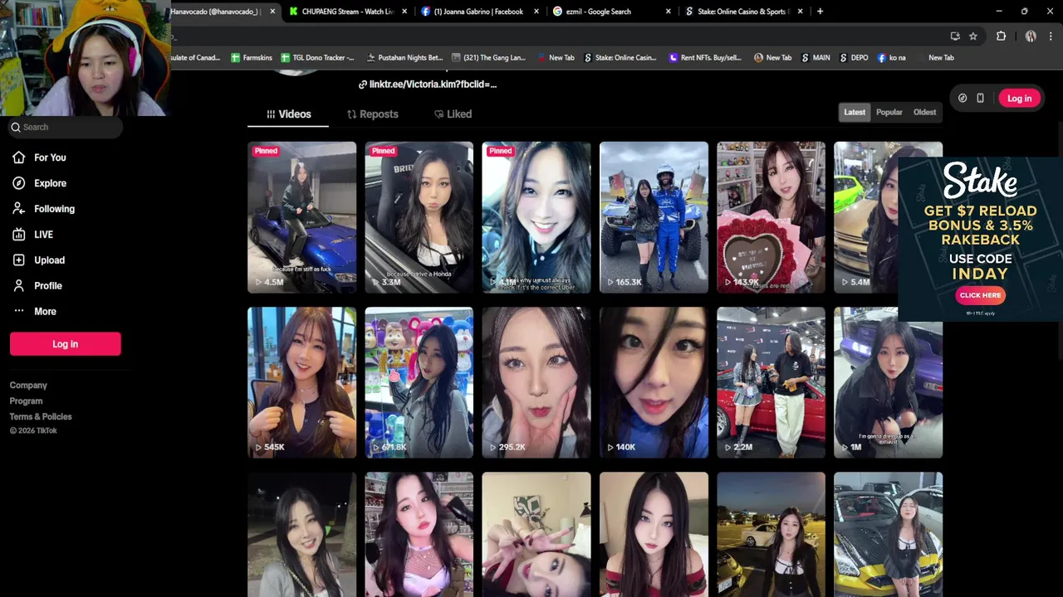Screen dimensions: 1063x597
Task: Open the video with 2.2M views
Action: [x=771, y=383]
